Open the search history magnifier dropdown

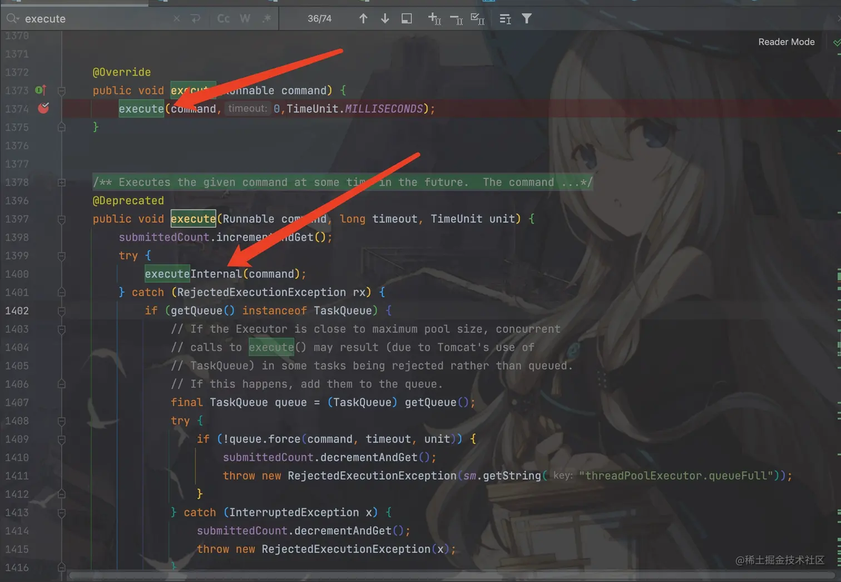[12, 19]
